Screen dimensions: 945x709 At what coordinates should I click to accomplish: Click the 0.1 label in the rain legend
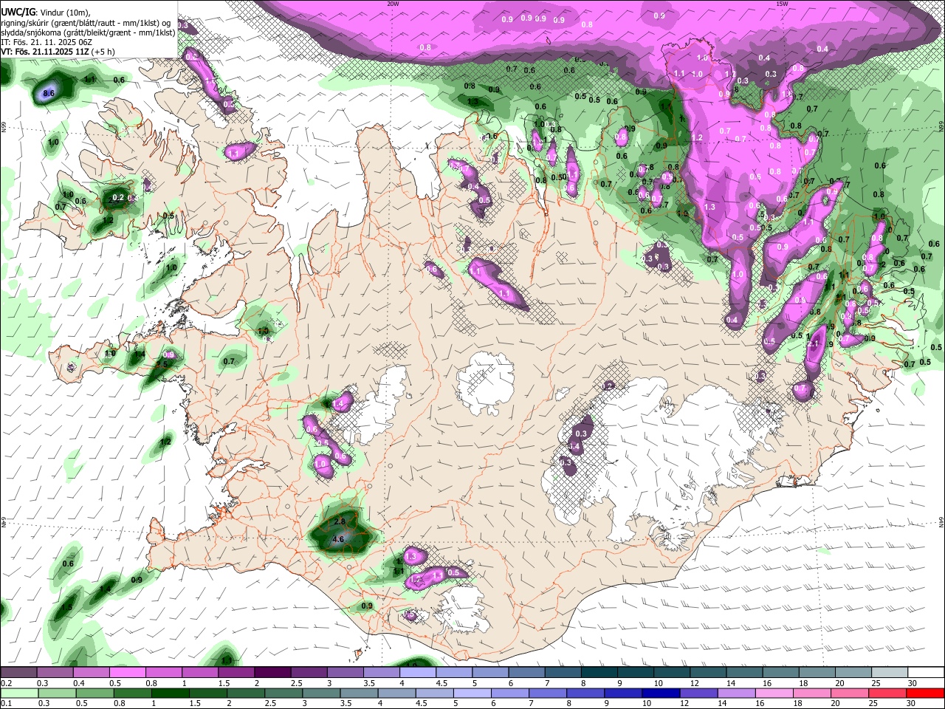(x=5, y=704)
